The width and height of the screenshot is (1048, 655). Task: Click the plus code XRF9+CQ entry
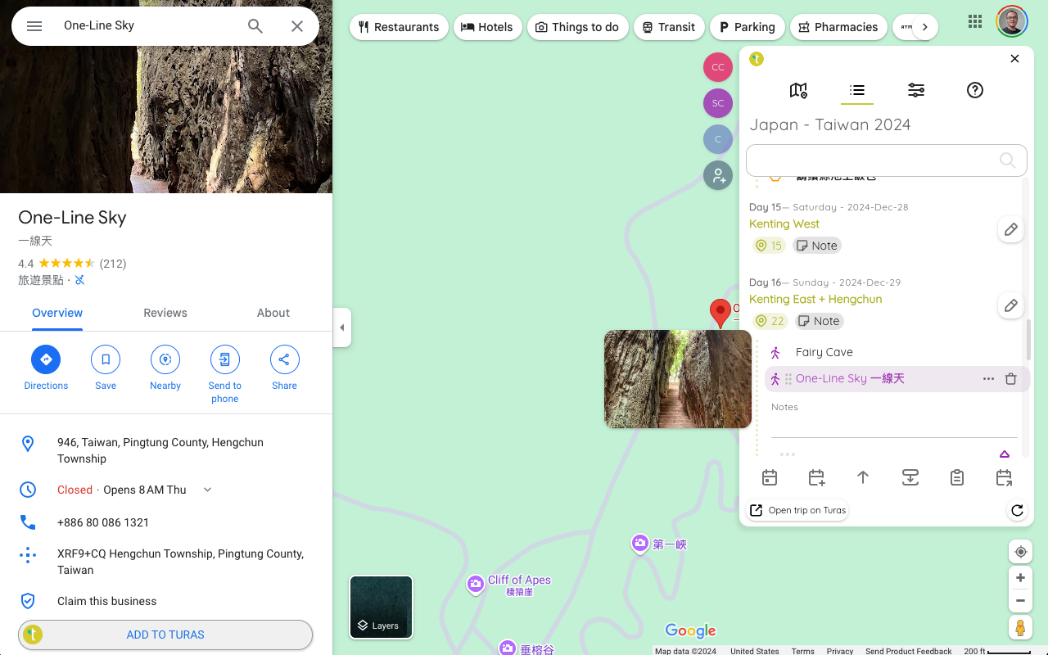point(166,562)
